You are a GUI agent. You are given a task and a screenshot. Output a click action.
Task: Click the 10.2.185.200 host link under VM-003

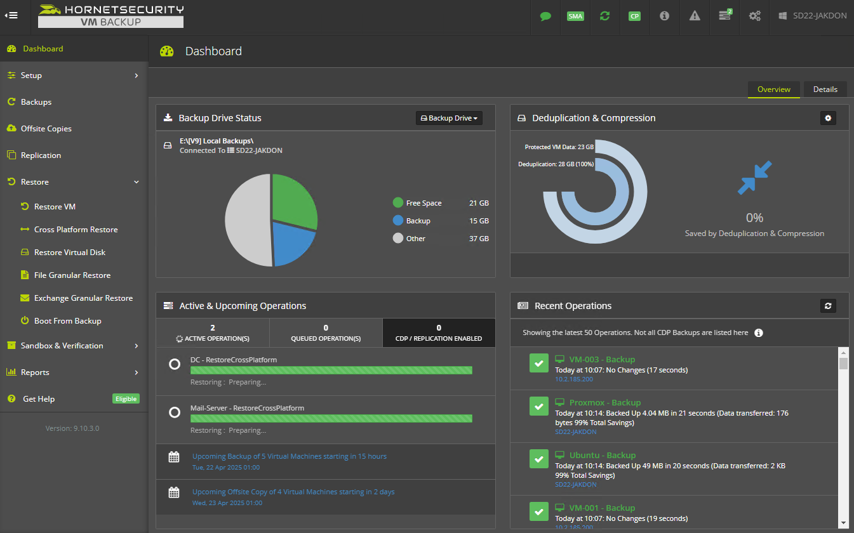574,379
